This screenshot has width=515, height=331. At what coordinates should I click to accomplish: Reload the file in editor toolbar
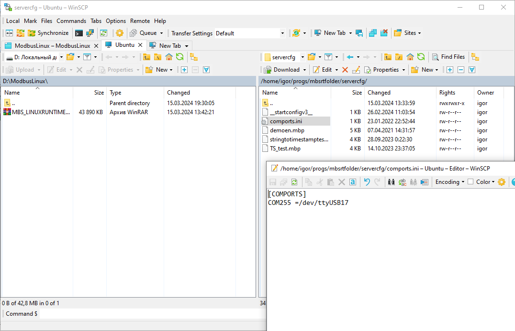[x=294, y=182]
